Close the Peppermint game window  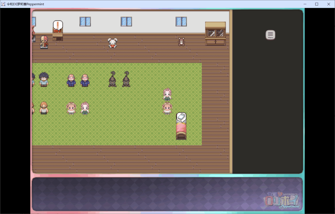click(328, 4)
